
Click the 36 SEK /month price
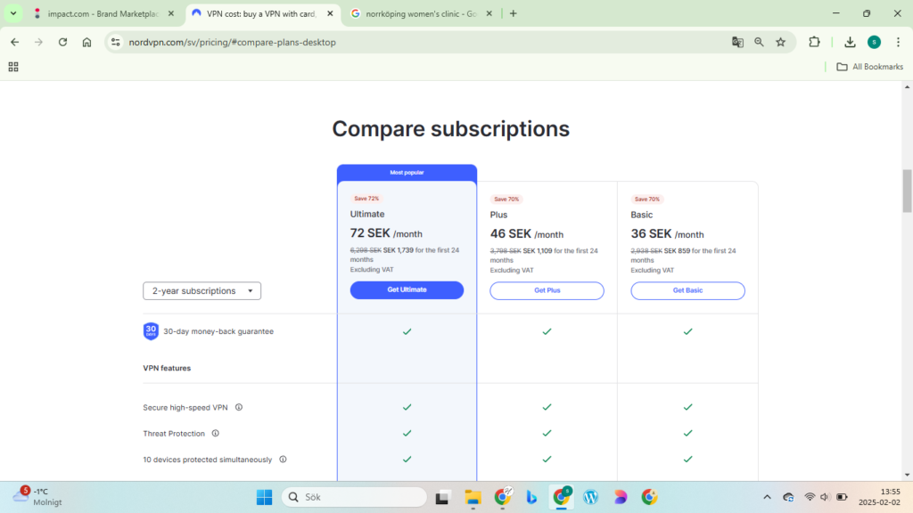tap(667, 234)
